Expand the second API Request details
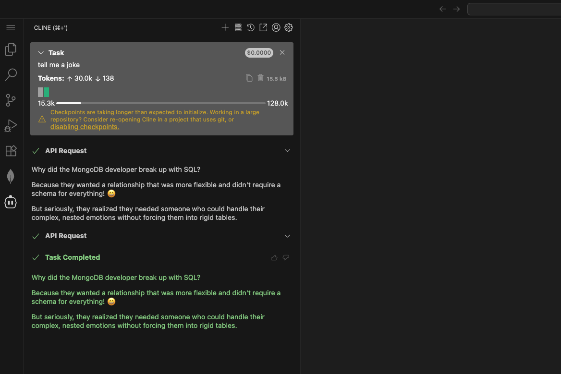This screenshot has height=374, width=561. pos(287,236)
